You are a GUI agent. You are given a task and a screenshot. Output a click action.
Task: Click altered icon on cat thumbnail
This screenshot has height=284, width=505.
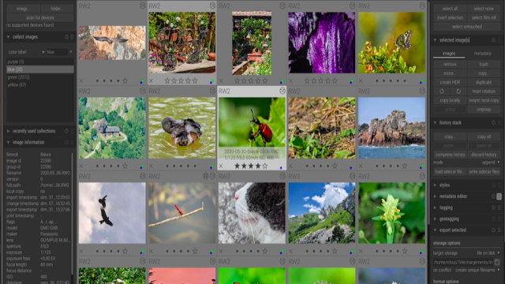tap(282, 176)
